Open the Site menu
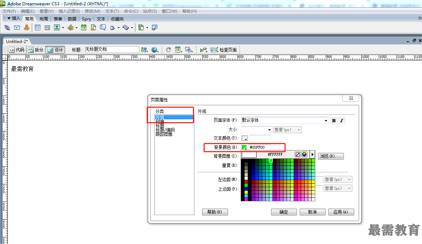 pos(150,11)
